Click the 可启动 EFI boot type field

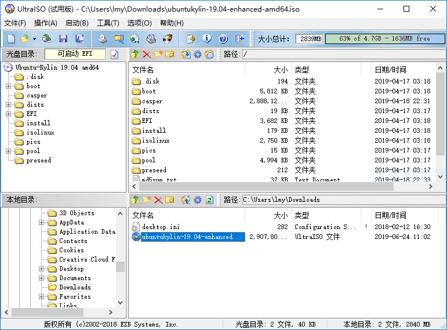75,54
